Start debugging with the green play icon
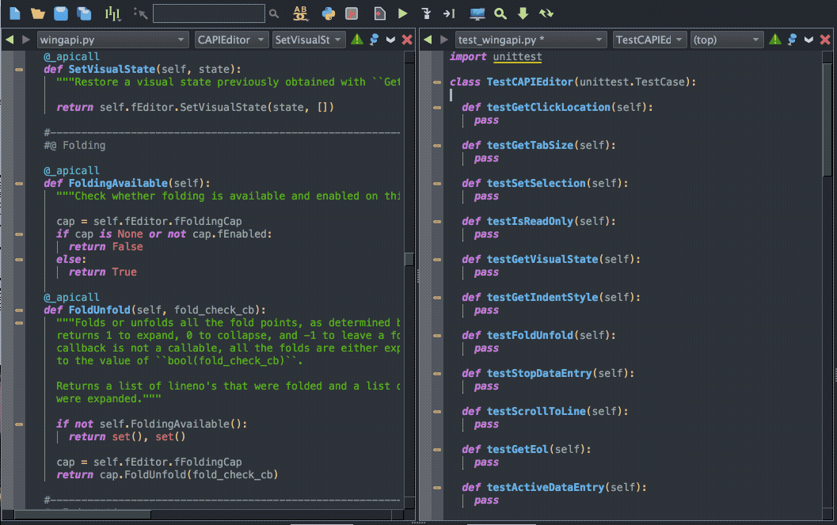837x525 pixels. (403, 13)
